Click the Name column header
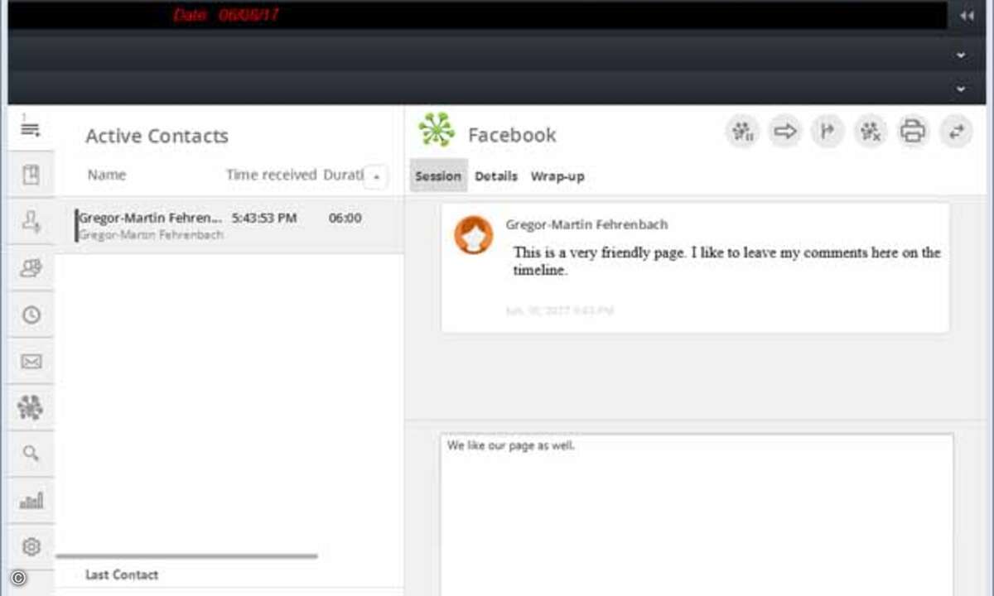The height and width of the screenshot is (596, 994). pos(107,175)
